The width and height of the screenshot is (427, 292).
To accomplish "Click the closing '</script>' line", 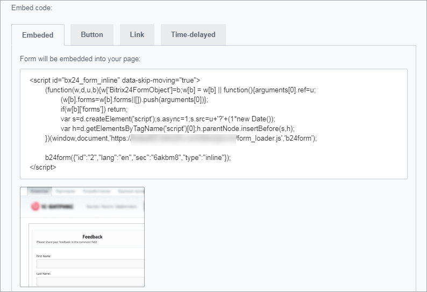I will click(43, 167).
